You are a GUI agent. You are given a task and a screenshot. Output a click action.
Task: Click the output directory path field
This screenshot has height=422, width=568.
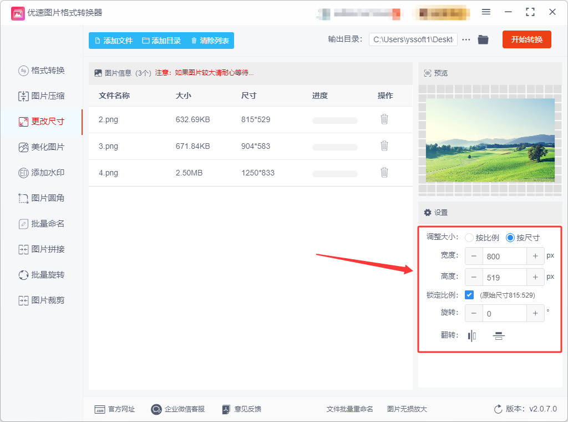[413, 39]
